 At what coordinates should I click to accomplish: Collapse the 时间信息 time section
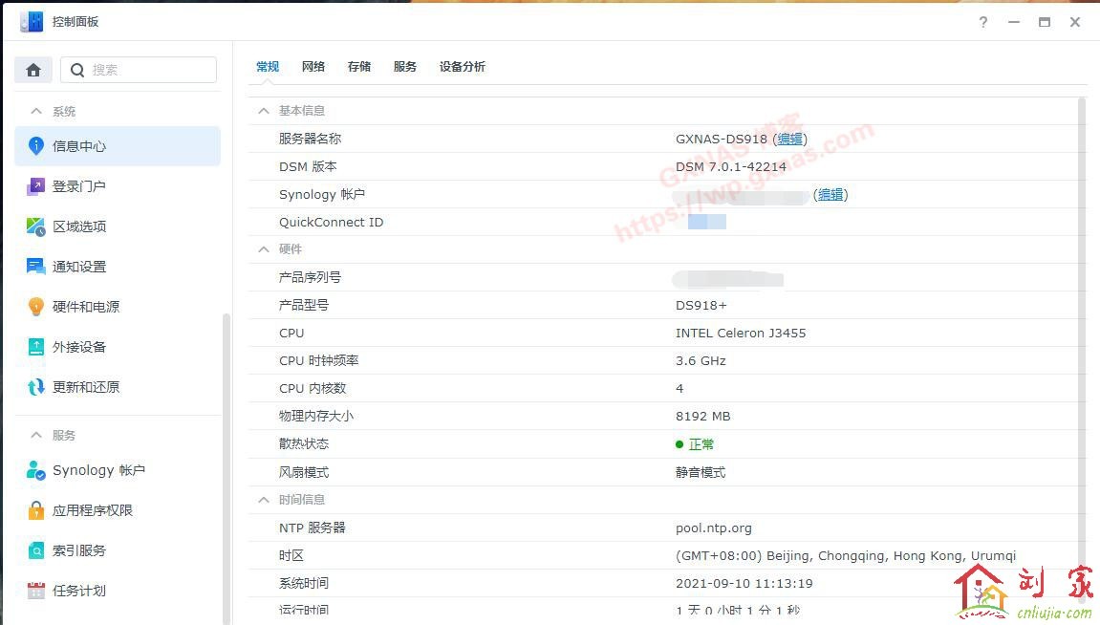pos(264,500)
